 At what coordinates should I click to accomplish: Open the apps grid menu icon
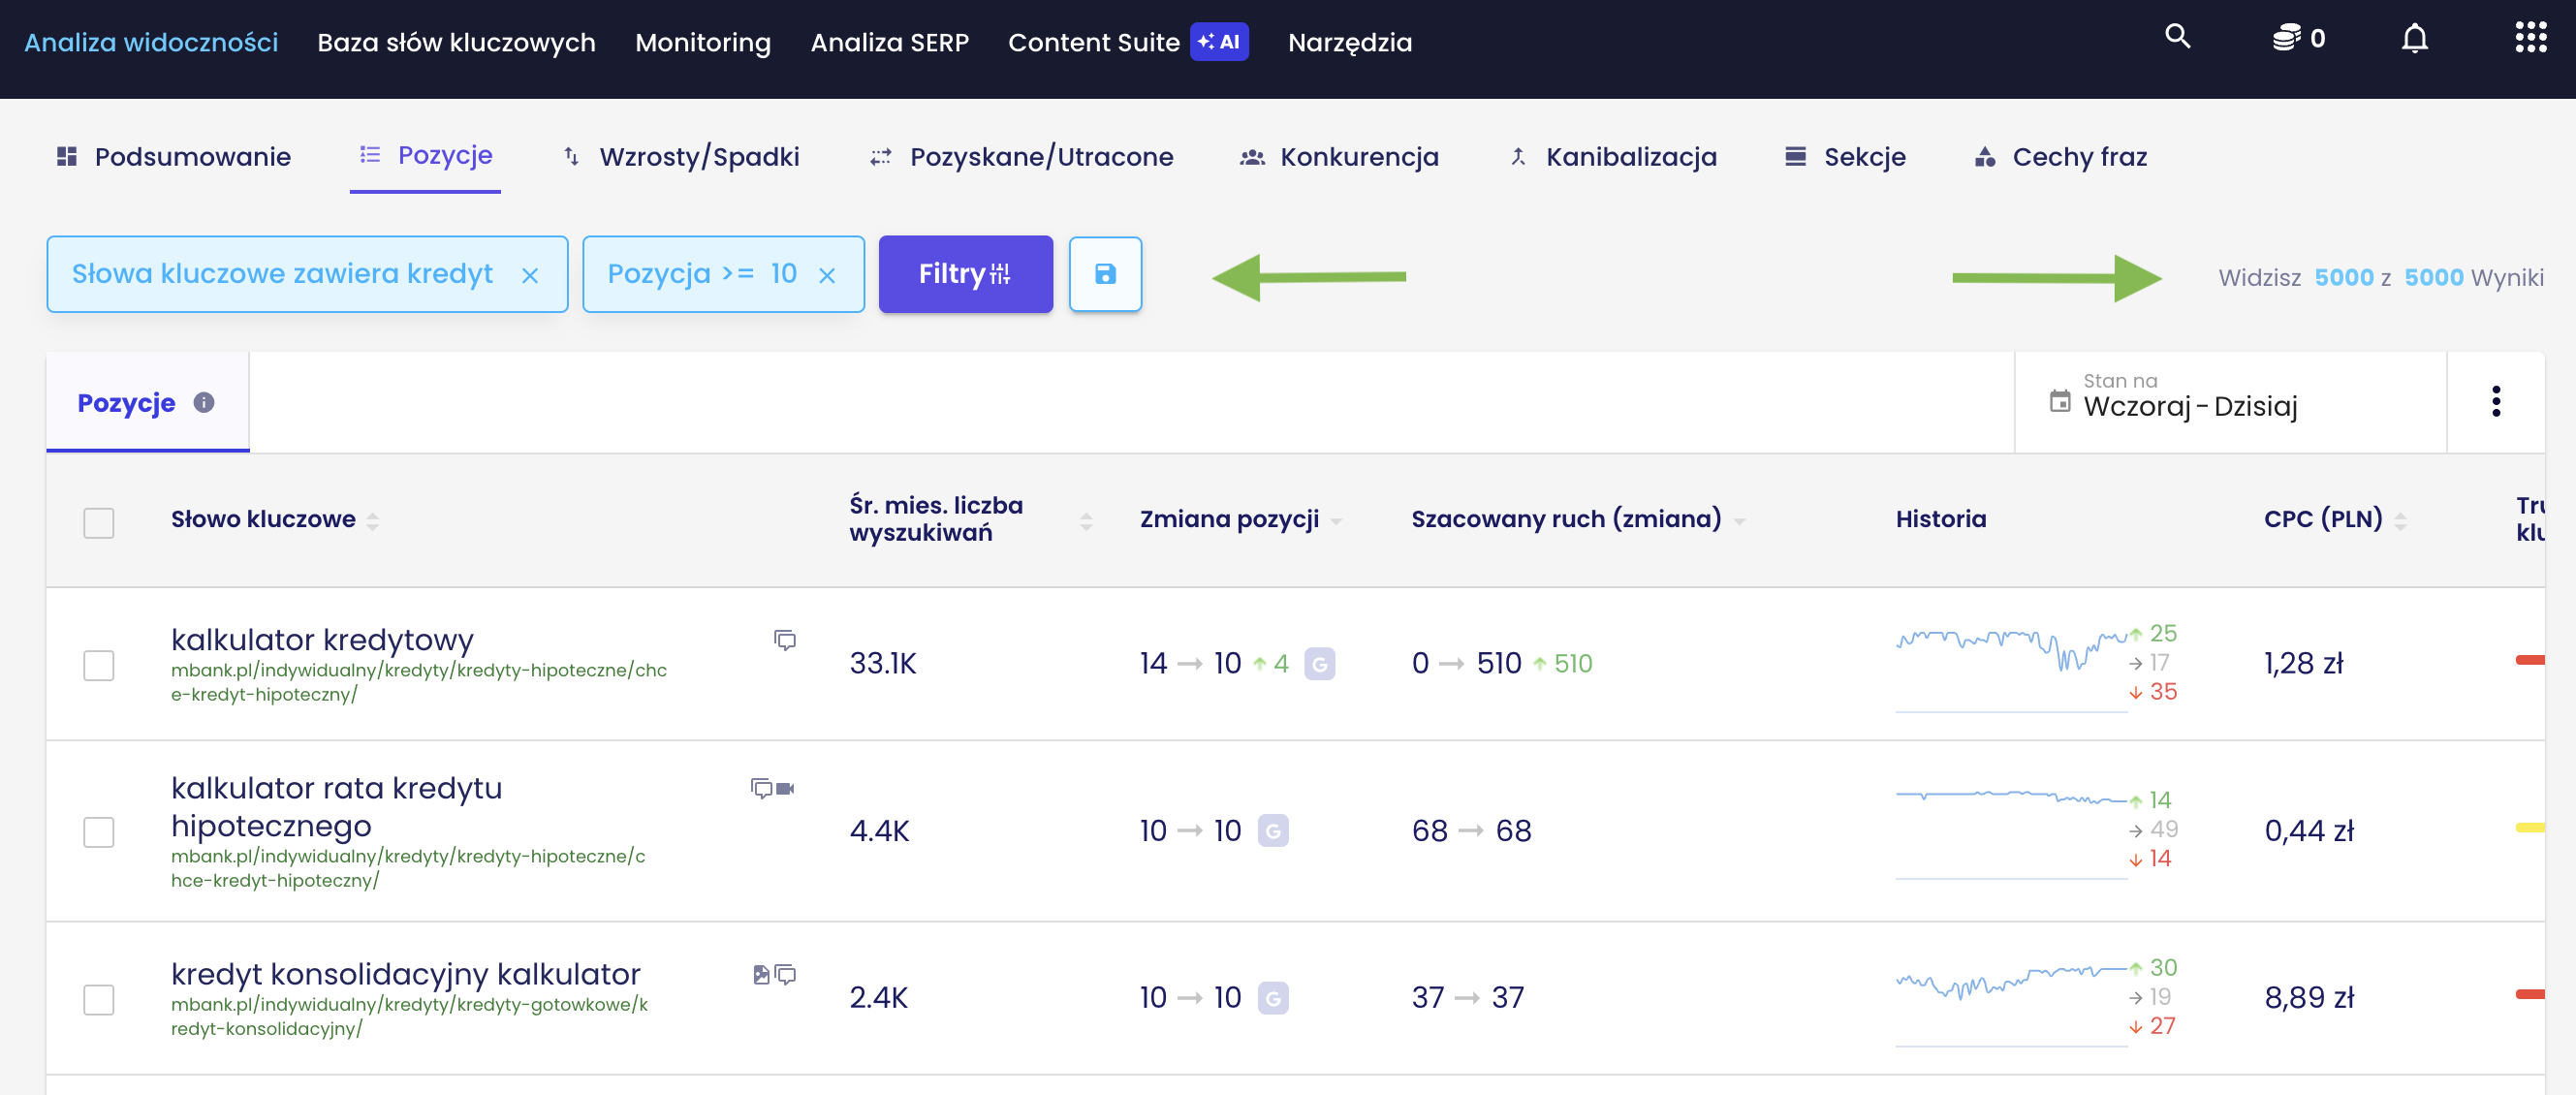[2530, 38]
